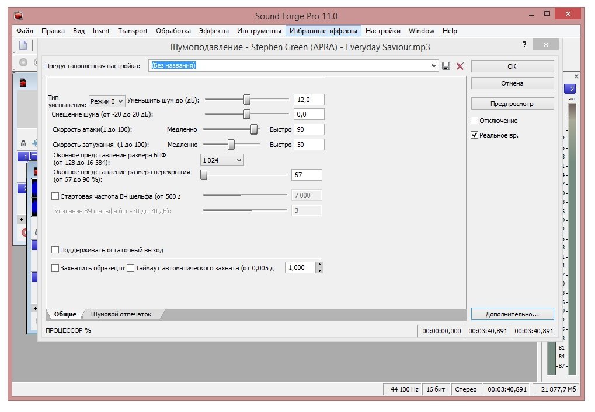Click the lock icon above the channel 1 button
Image resolution: width=595 pixels, height=412 pixels.
(23, 143)
